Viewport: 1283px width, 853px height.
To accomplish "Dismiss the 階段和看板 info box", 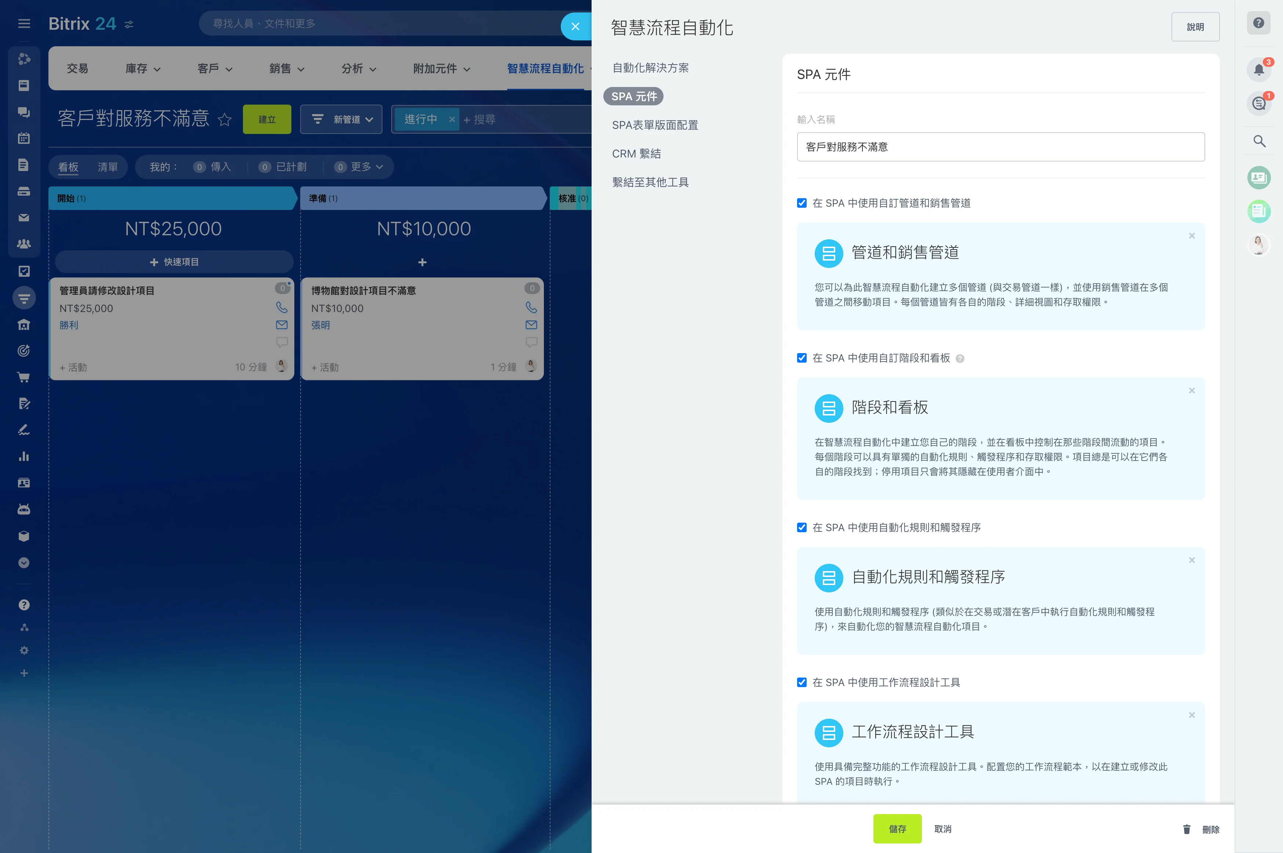I will 1192,391.
